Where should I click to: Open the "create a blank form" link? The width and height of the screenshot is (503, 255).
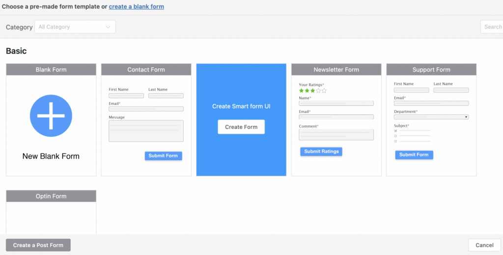point(137,6)
